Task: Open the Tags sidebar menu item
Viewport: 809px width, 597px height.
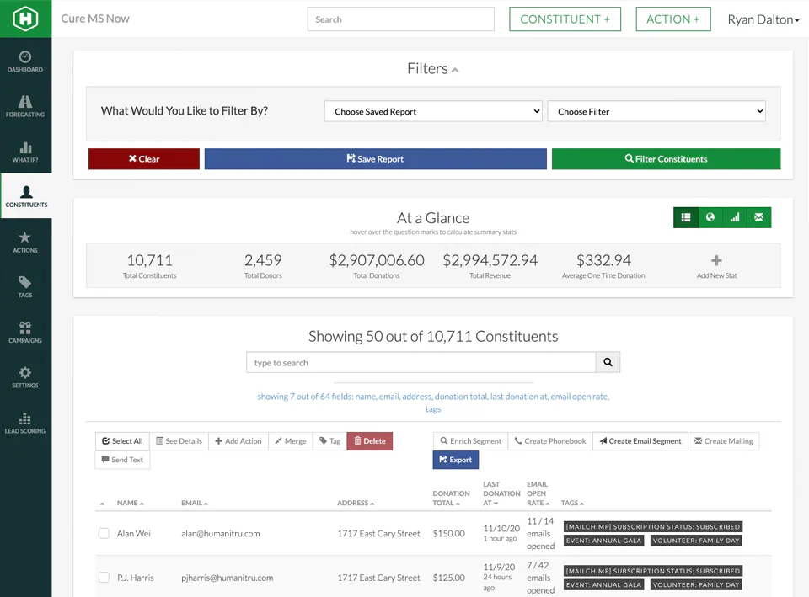Action: [x=25, y=287]
